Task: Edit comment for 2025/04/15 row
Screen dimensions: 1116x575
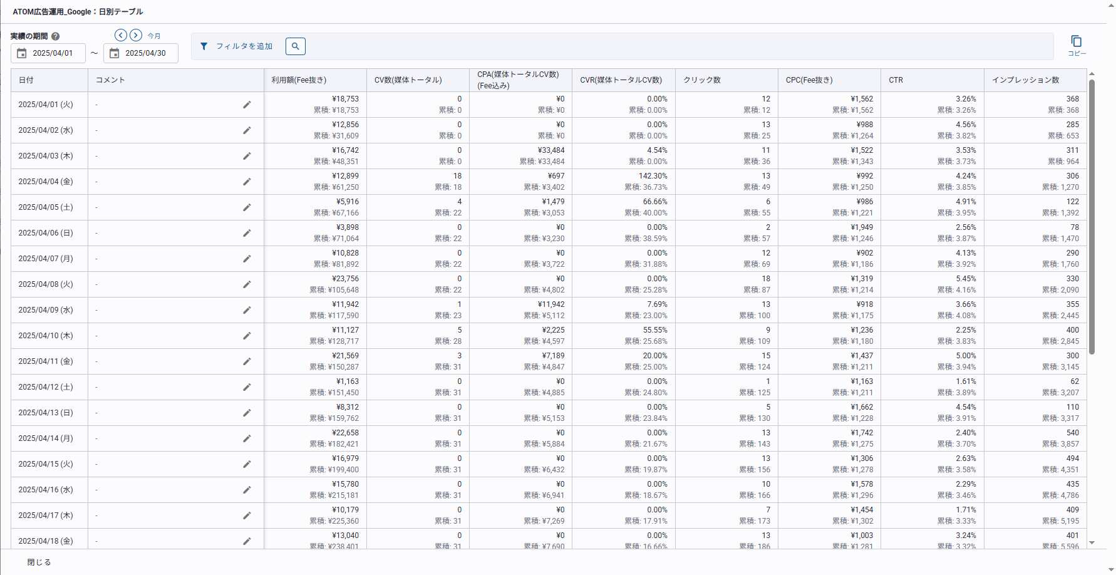Action: click(x=247, y=464)
